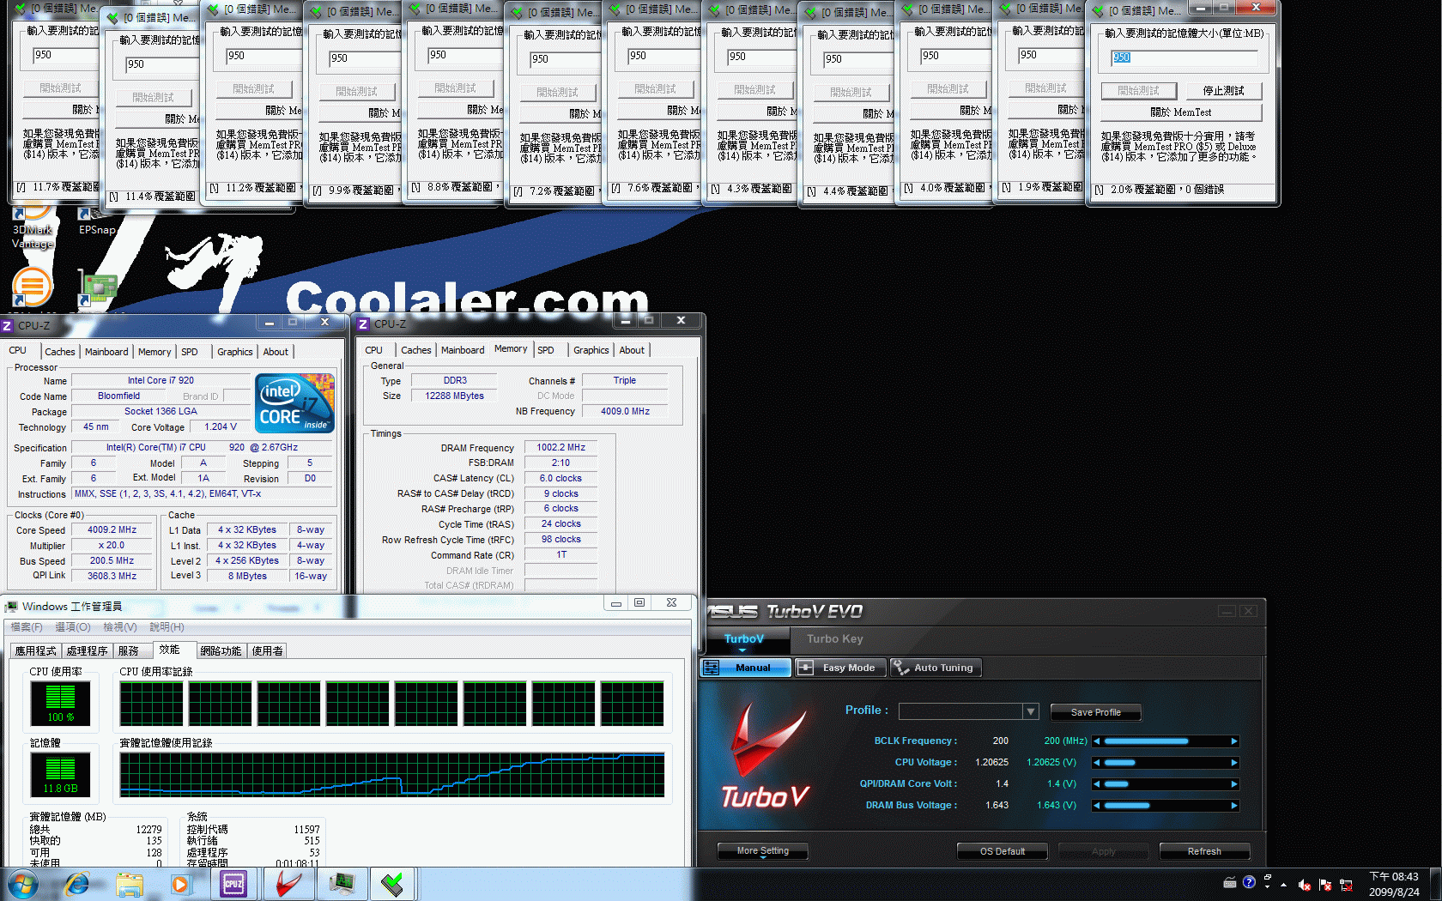This screenshot has width=1442, height=901.
Task: Select Auto Tuning in TurboV
Action: click(935, 668)
